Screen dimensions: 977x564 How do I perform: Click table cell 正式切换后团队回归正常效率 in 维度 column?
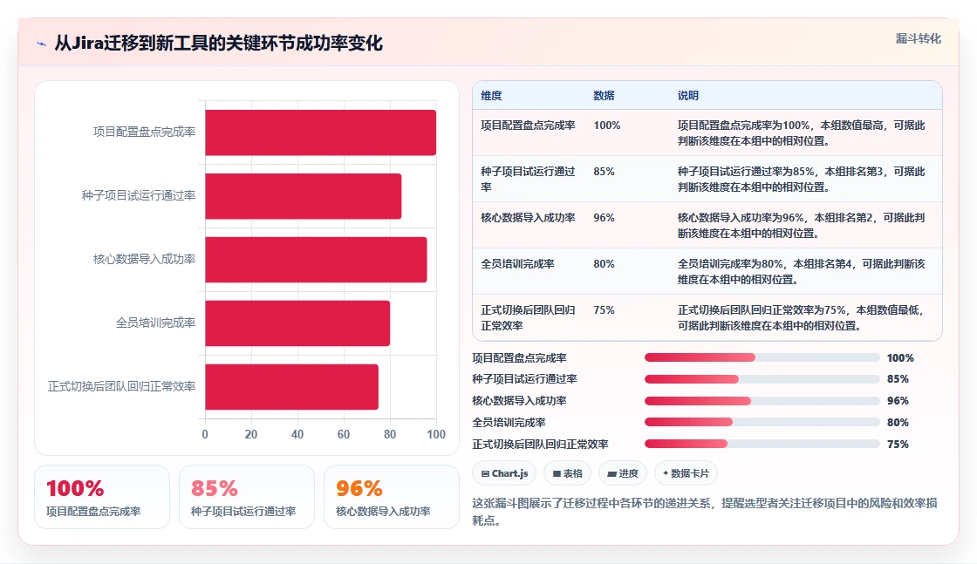point(528,317)
